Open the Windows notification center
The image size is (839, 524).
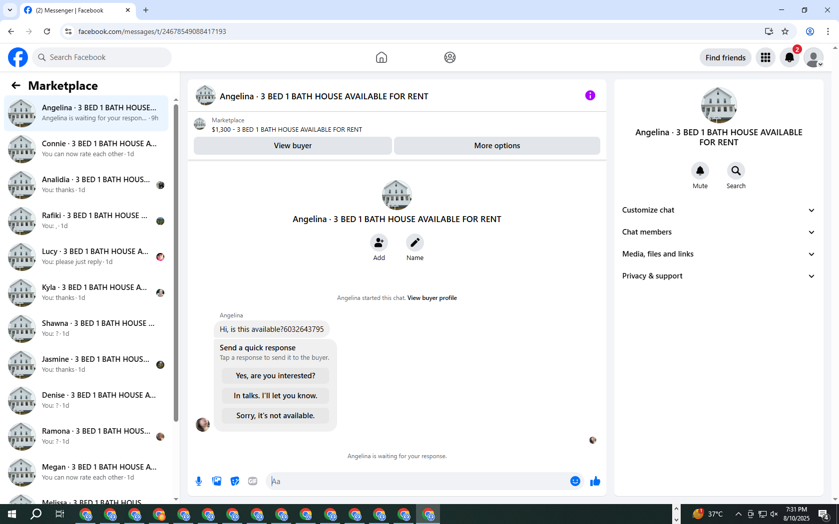coord(824,514)
